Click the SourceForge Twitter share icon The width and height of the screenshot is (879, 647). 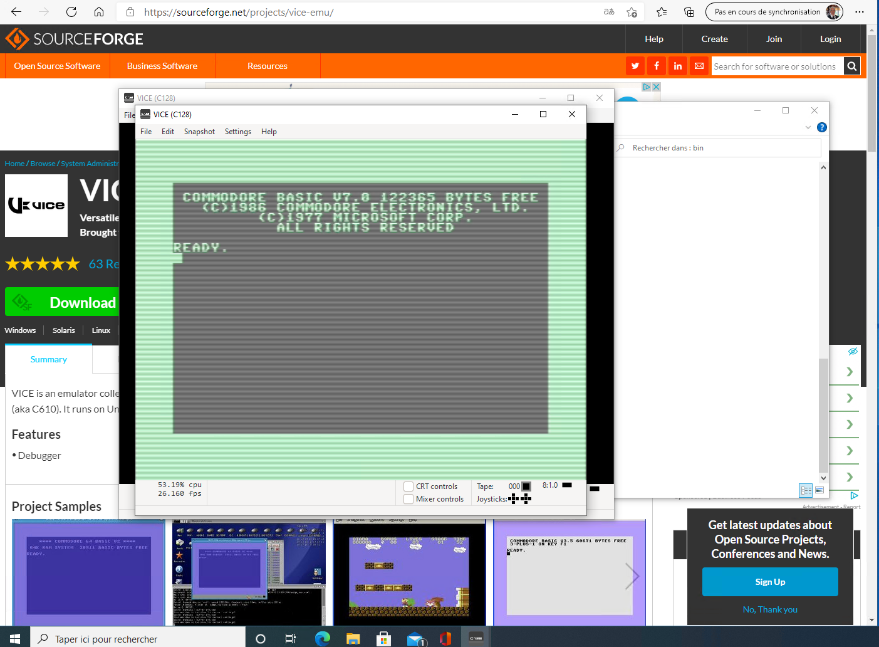635,66
